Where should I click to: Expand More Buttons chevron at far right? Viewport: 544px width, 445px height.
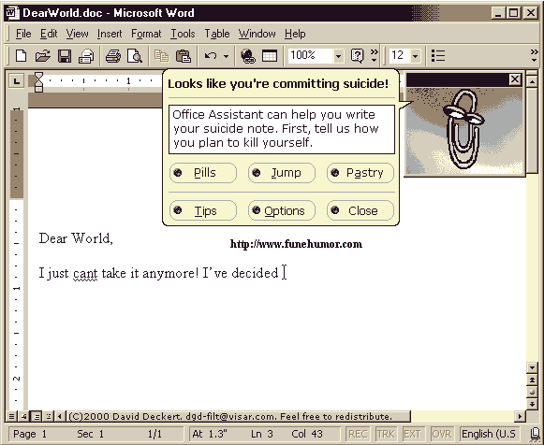535,56
